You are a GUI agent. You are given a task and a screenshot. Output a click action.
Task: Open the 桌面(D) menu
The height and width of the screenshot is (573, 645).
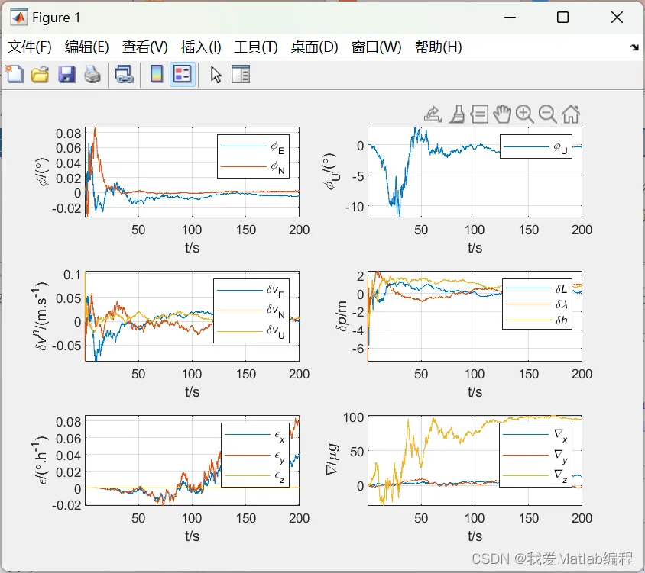coord(314,47)
